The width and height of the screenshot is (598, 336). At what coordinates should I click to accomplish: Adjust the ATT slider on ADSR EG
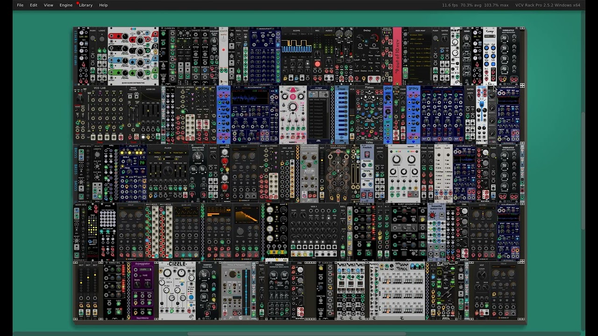pos(143,111)
